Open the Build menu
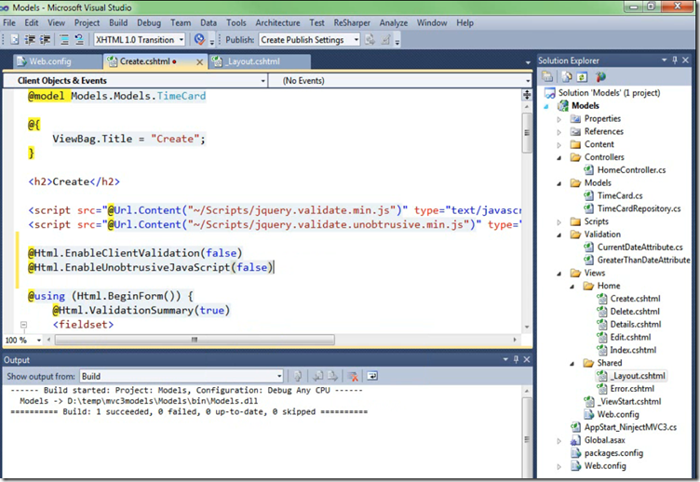Viewport: 700px width, 482px height. click(x=118, y=22)
